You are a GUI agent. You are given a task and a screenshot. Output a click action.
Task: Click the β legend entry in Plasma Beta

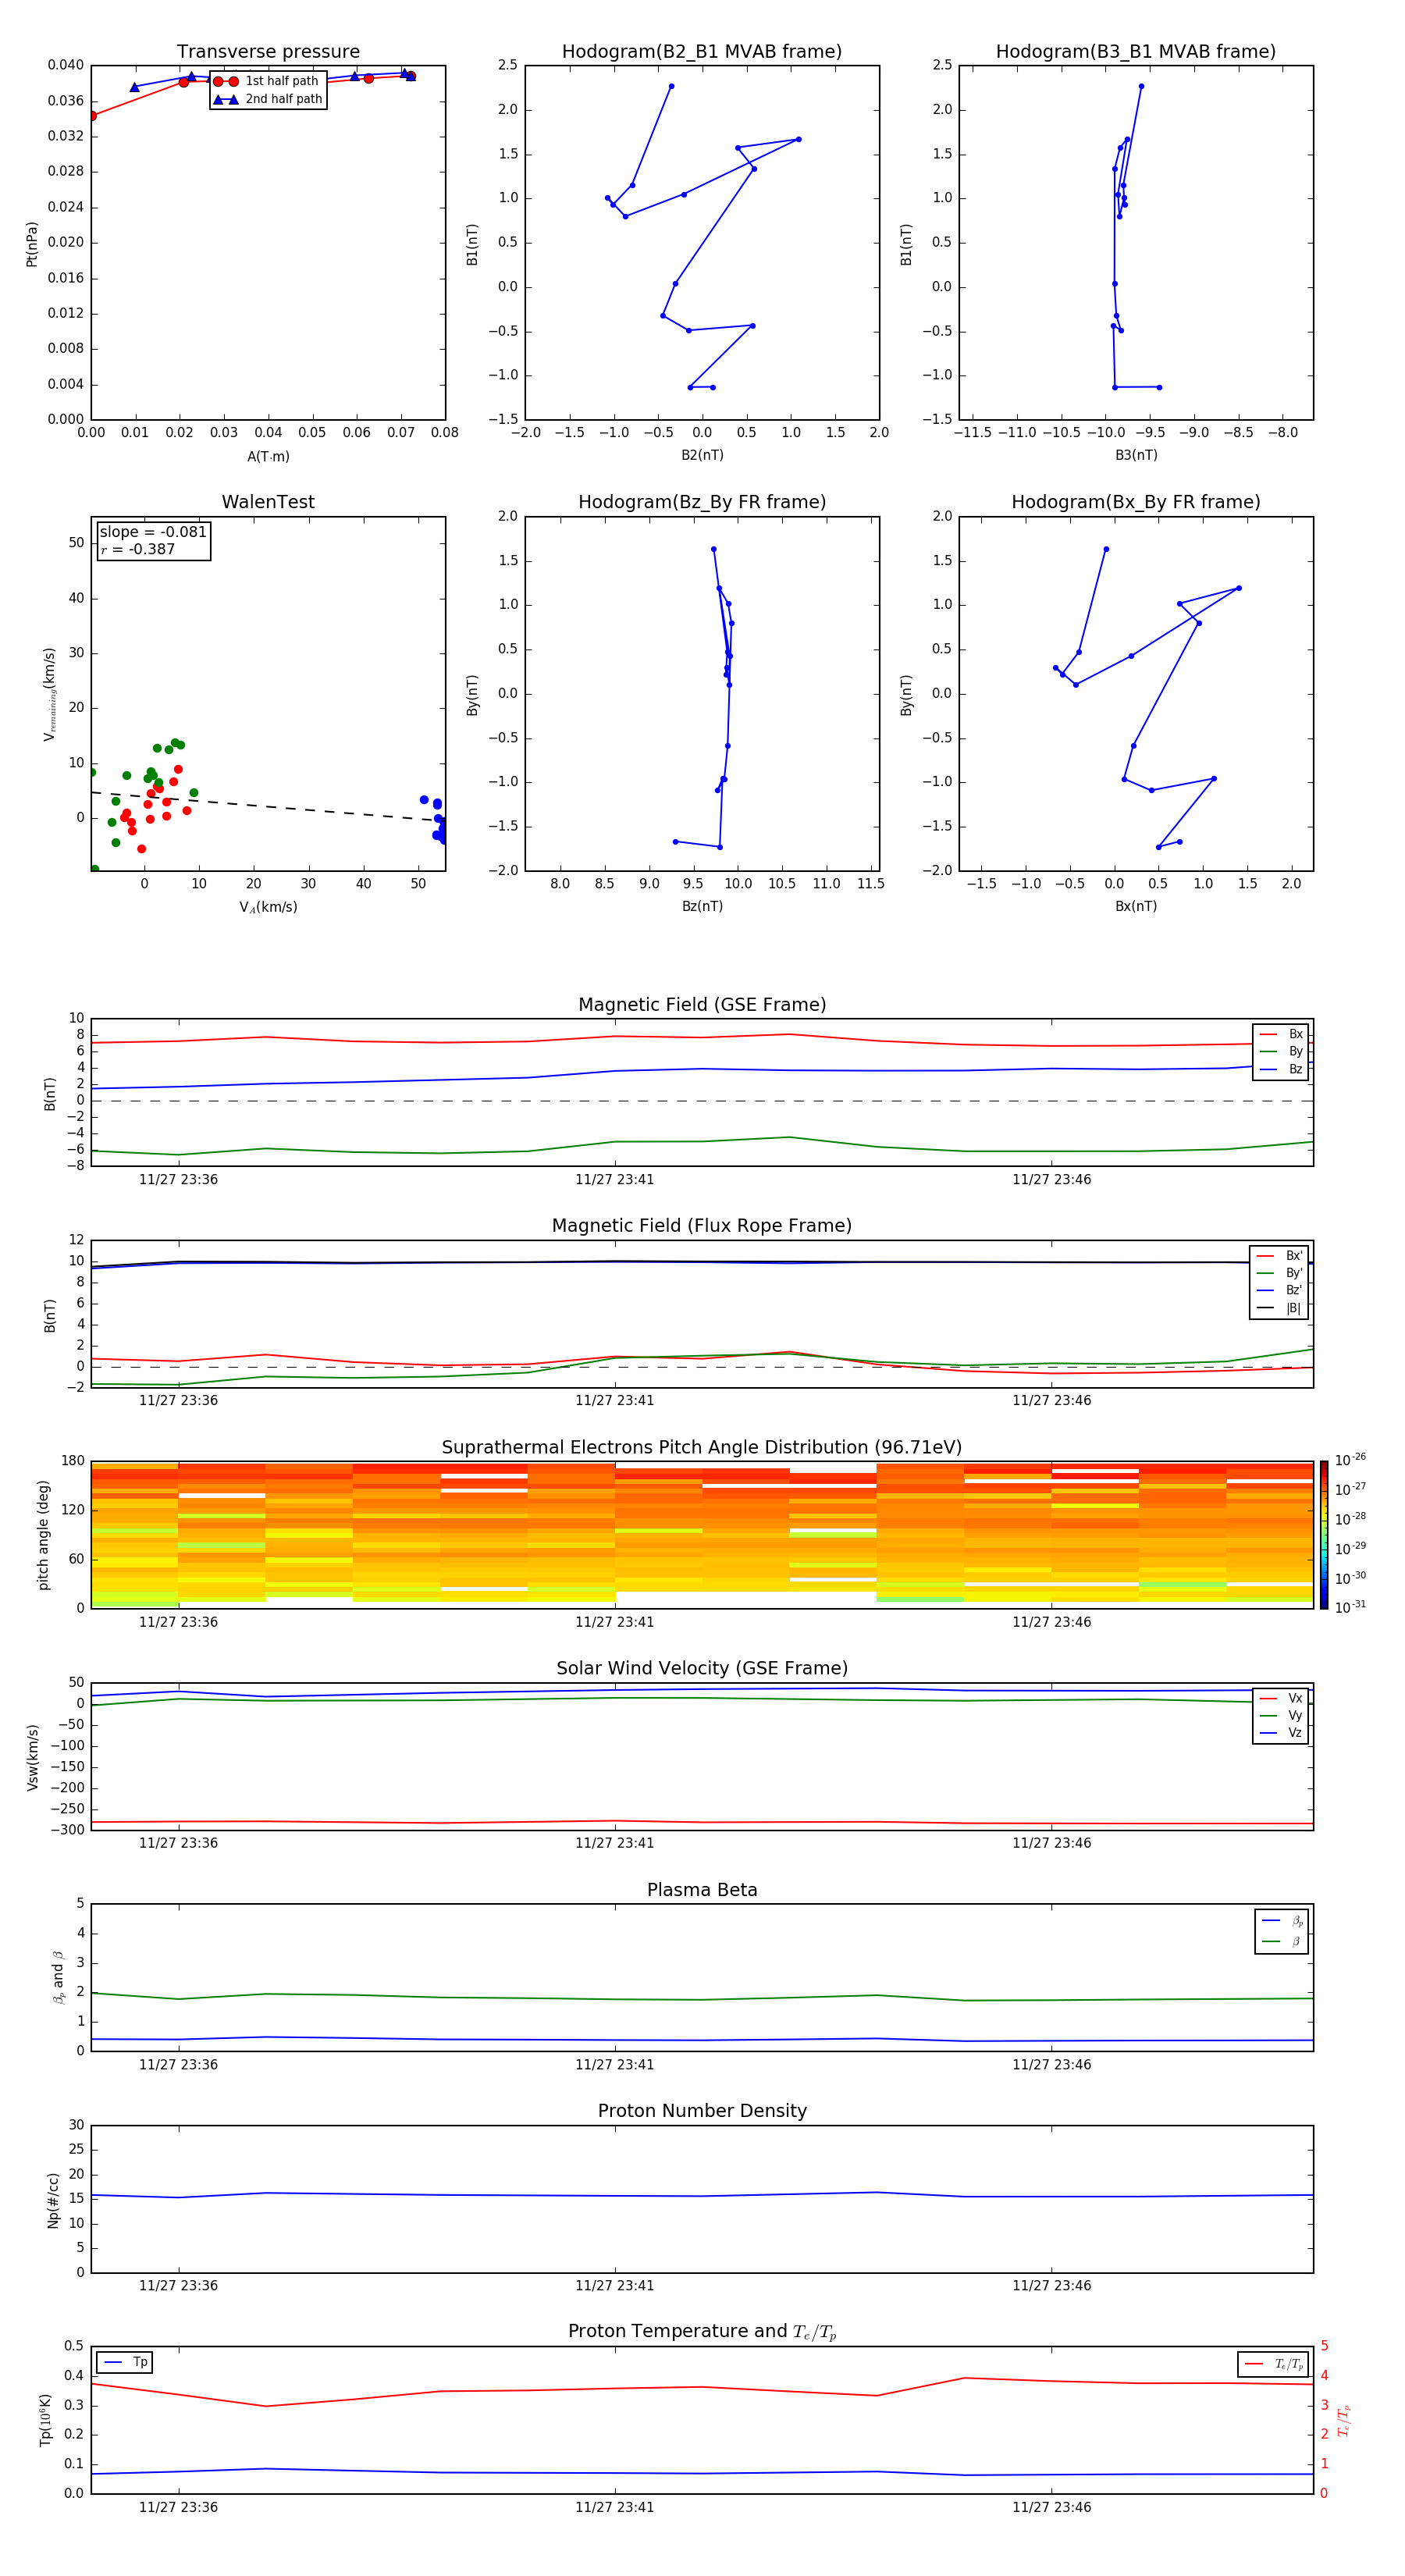click(1282, 1942)
